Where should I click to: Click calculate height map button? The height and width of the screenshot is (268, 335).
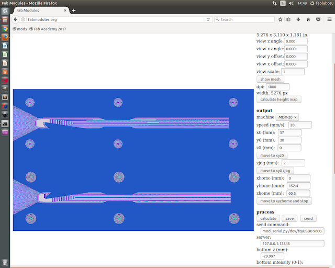click(x=279, y=99)
